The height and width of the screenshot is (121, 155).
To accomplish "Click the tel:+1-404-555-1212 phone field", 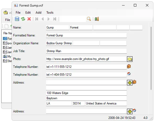I will coord(86,75).
